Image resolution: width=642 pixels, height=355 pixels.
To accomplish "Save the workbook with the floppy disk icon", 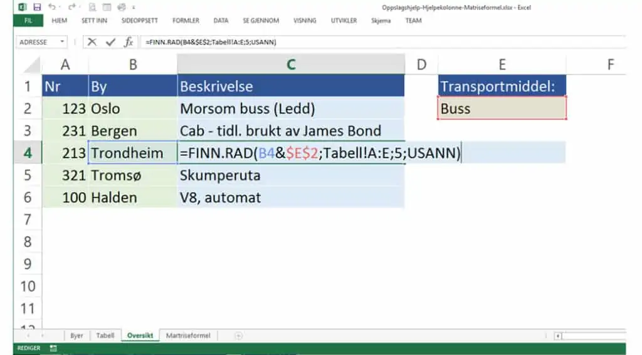I will click(37, 7).
